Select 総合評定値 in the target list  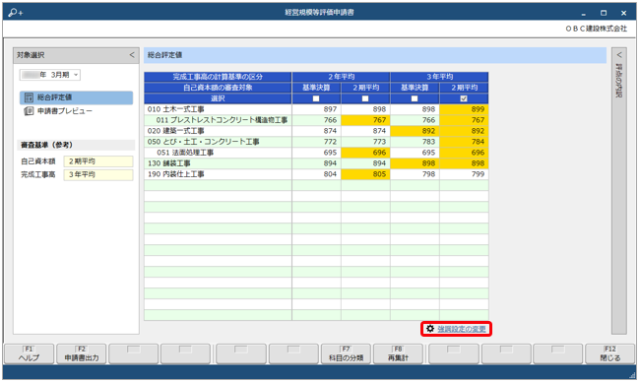(x=77, y=97)
